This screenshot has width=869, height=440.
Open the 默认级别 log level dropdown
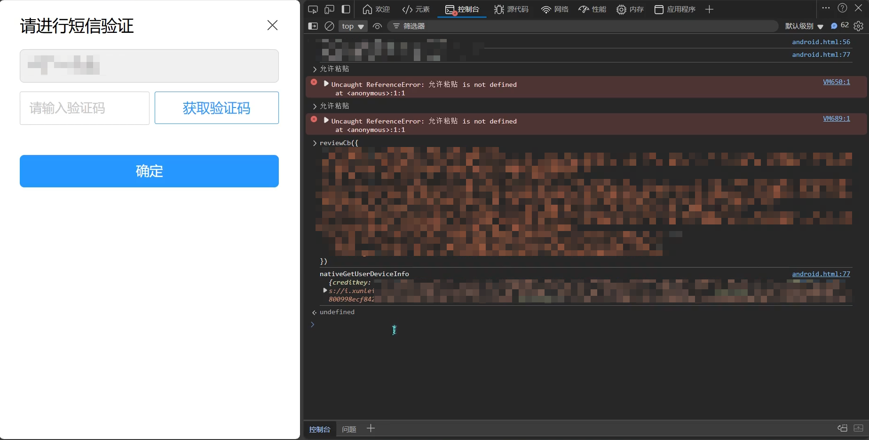point(804,26)
